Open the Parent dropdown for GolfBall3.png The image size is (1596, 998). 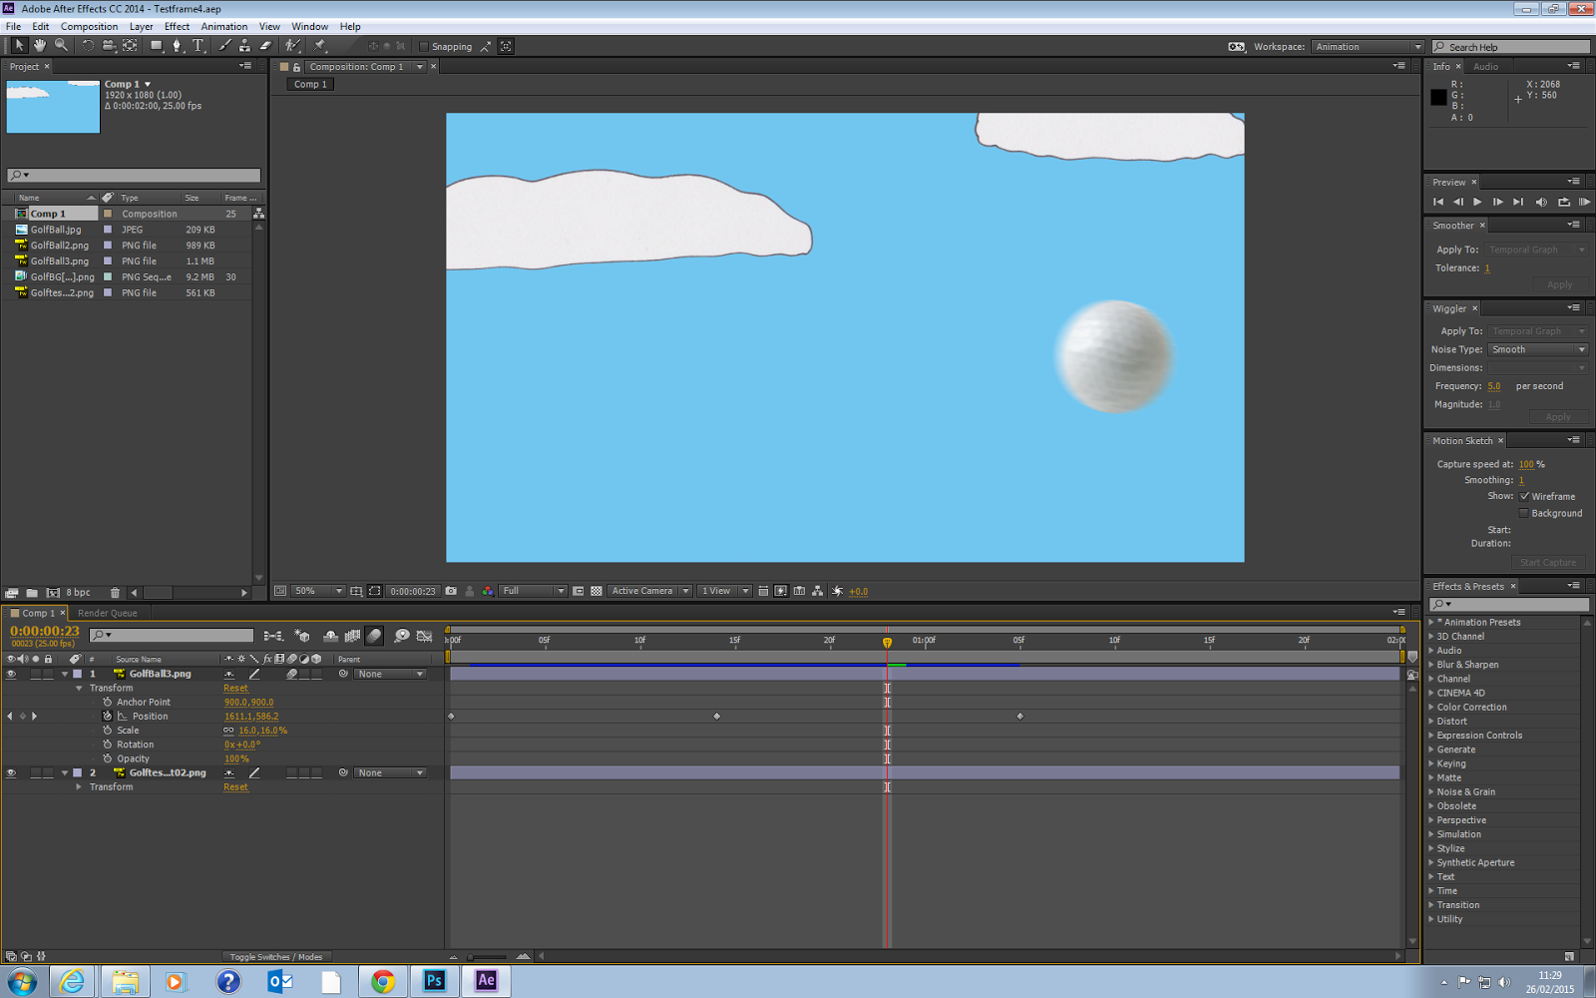[389, 673]
